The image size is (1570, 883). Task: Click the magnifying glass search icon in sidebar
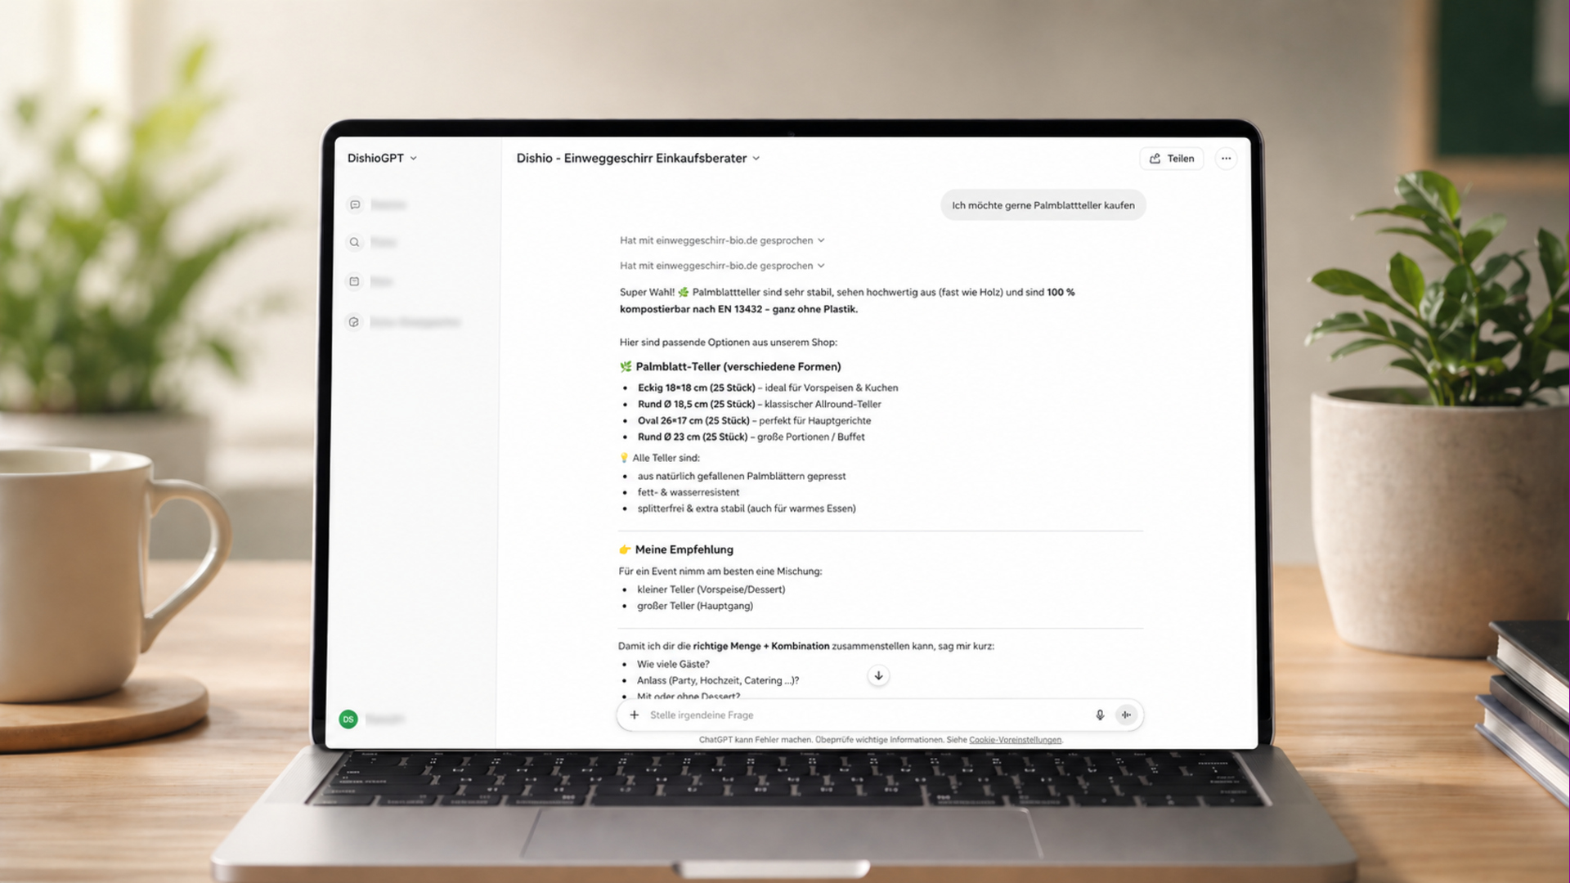(x=354, y=242)
